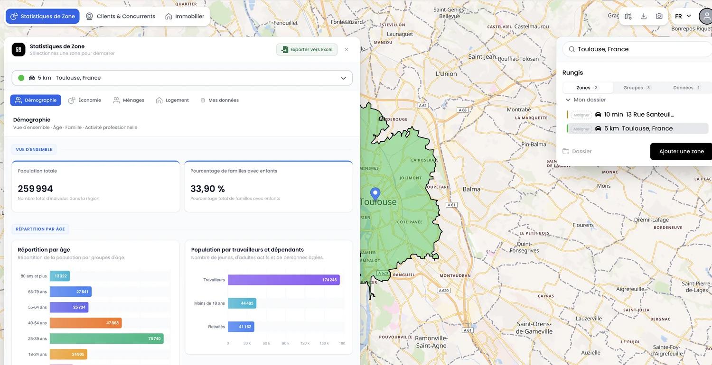Click the 25-39 ans green bar
The image size is (712, 365).
[x=106, y=338]
